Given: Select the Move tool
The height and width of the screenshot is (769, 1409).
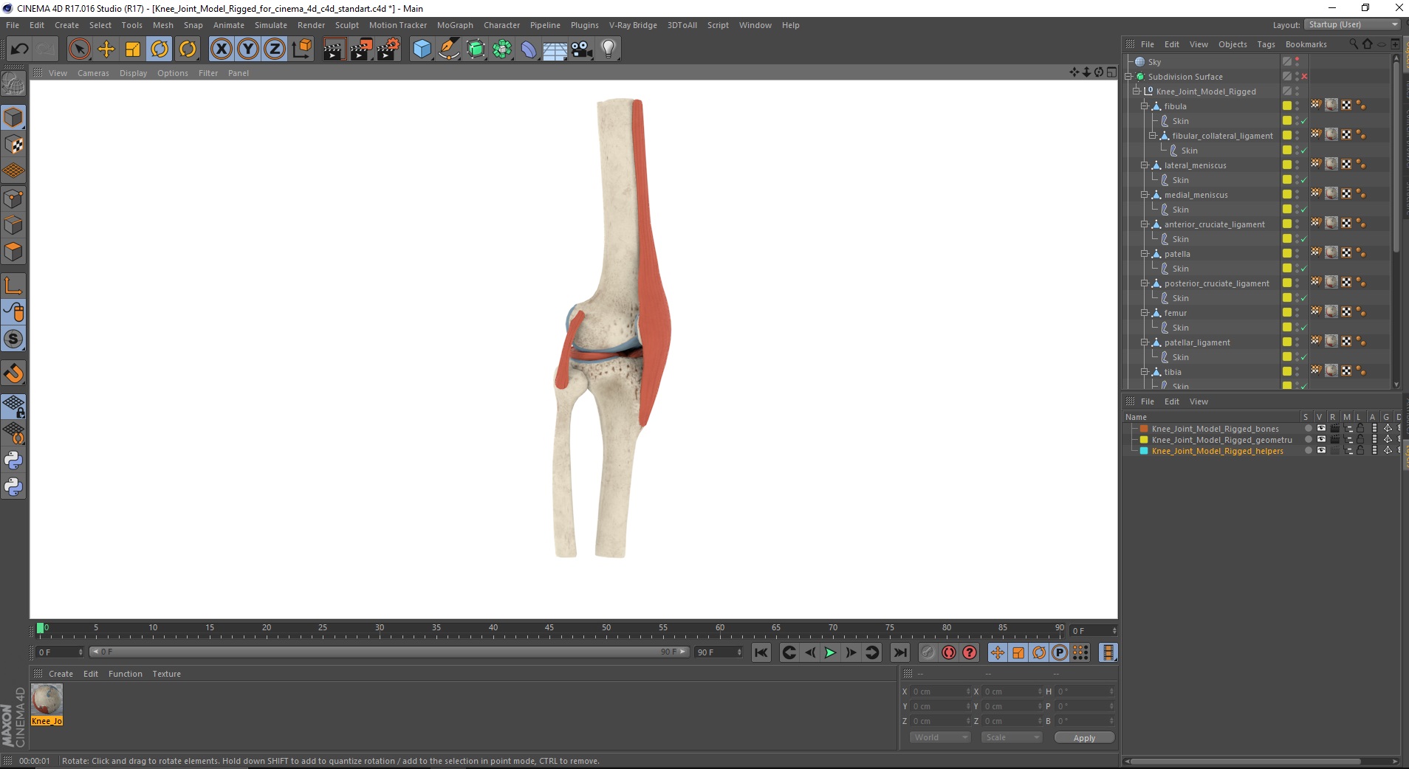Looking at the screenshot, I should click(106, 49).
